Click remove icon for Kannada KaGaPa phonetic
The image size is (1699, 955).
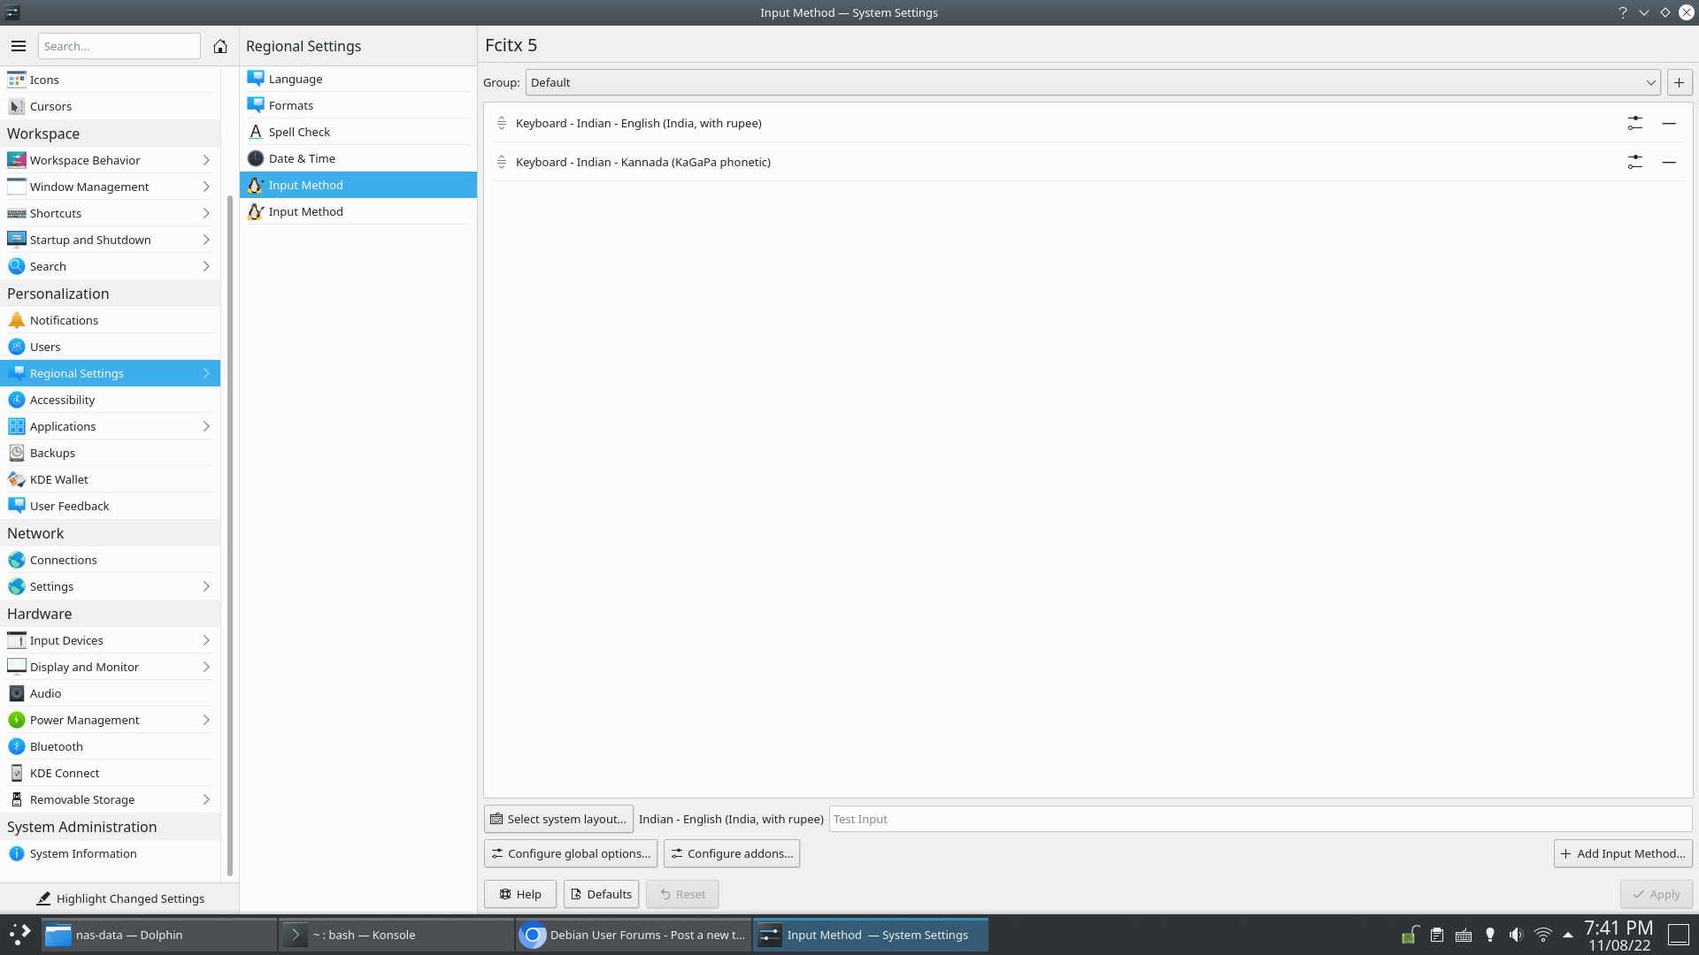(1669, 161)
